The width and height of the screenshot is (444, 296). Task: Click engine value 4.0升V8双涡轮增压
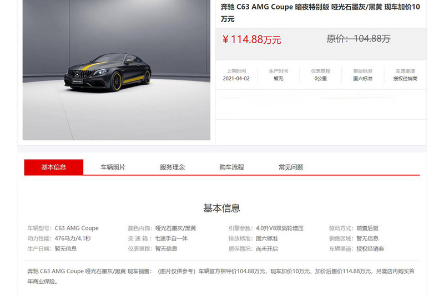pos(280,228)
